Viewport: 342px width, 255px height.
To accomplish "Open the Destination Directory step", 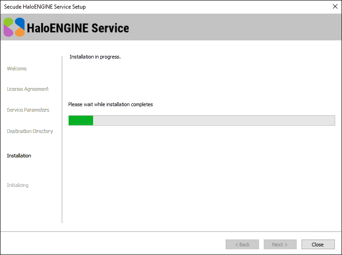I will (30, 131).
